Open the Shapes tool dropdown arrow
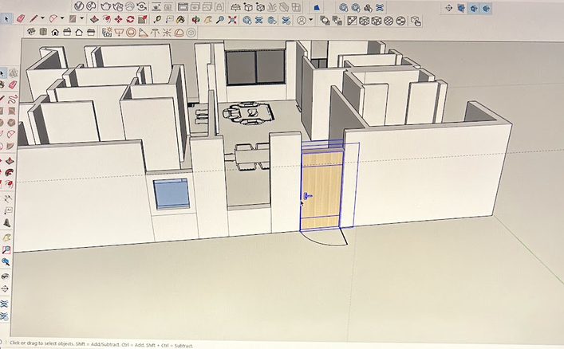Screen dimensions: 564x349 [82, 18]
